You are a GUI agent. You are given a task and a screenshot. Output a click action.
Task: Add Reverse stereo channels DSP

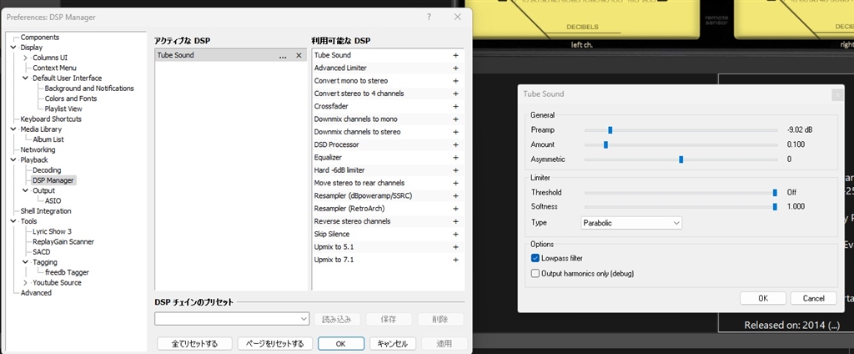[455, 221]
